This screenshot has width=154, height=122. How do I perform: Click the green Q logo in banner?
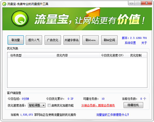[x=20, y=18]
